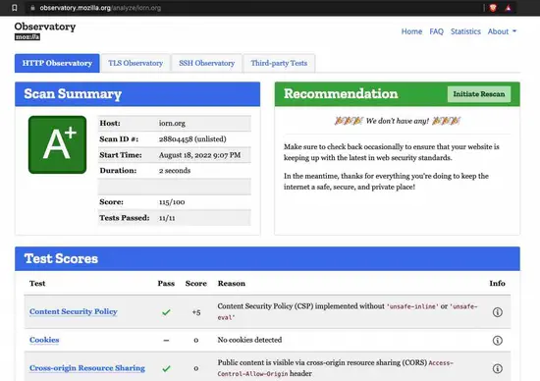The height and width of the screenshot is (381, 540).
Task: Click the Info column header
Action: point(498,284)
